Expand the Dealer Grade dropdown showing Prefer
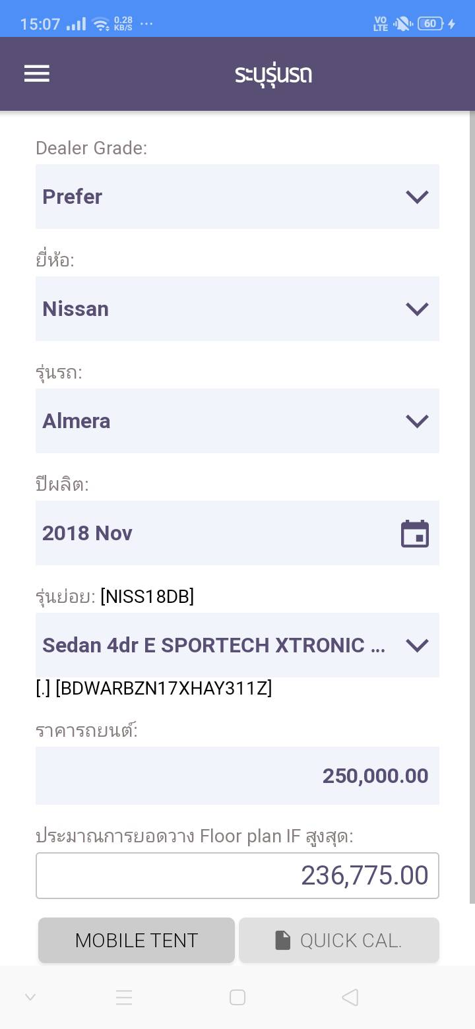The height and width of the screenshot is (1029, 475). (x=237, y=197)
